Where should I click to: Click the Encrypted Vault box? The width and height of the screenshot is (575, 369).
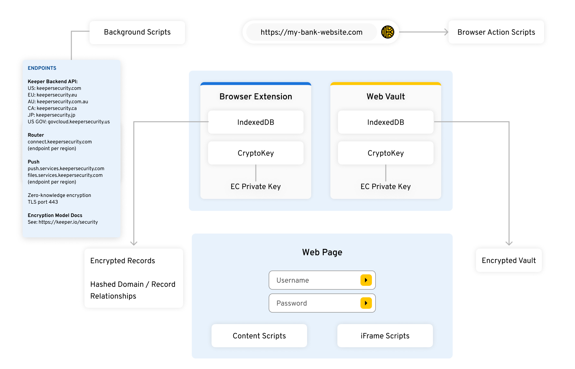click(x=508, y=260)
